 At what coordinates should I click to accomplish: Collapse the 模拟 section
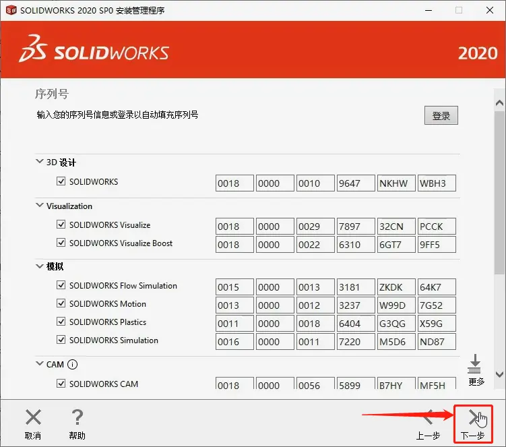[39, 266]
